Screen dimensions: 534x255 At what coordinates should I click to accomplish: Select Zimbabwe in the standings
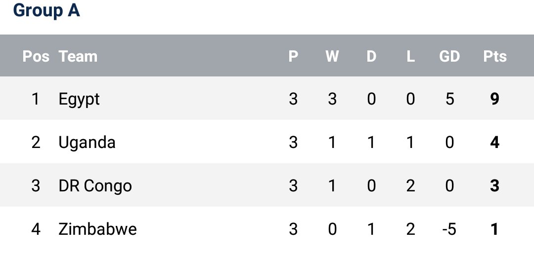click(x=97, y=229)
